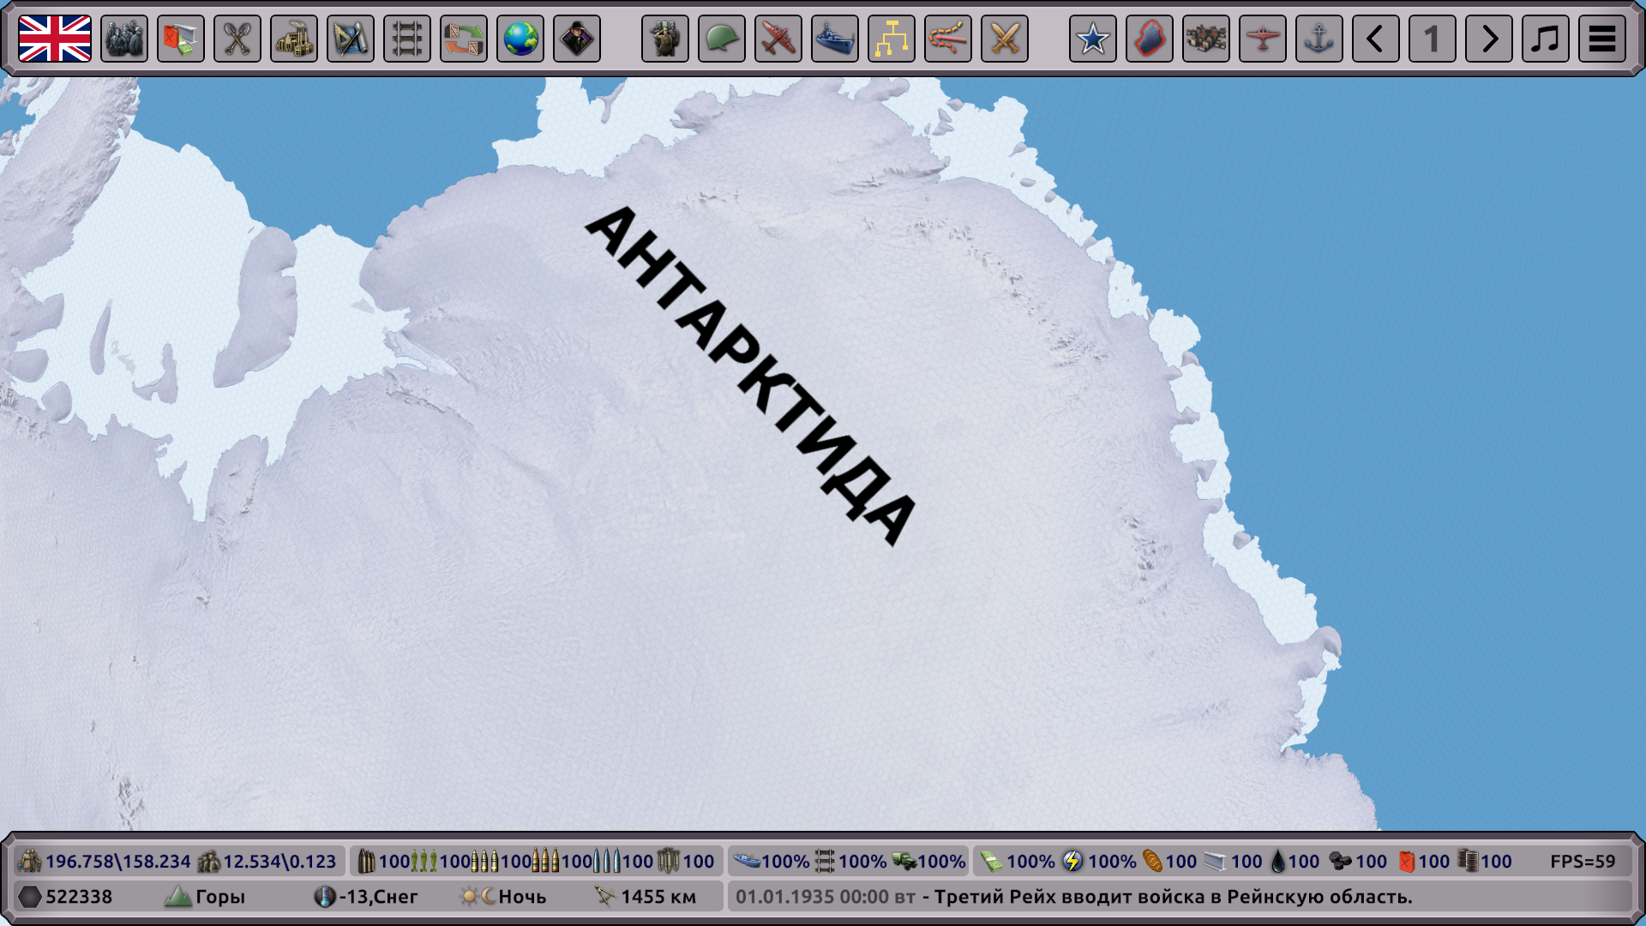Open the hamburger main menu
The height and width of the screenshot is (926, 1646).
[1602, 39]
